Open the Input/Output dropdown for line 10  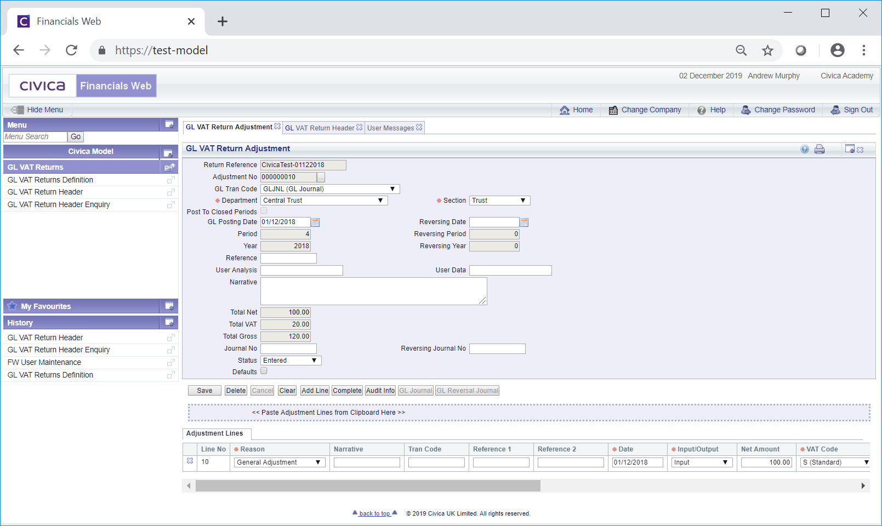click(702, 462)
